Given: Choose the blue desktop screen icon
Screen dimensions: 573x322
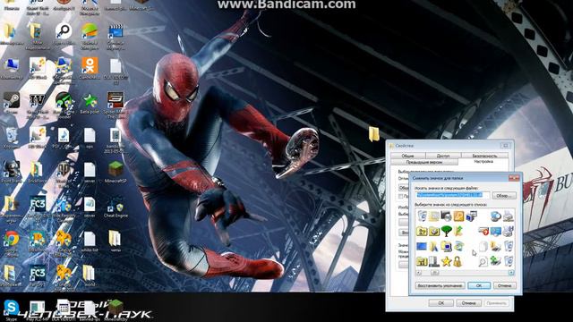Looking at the screenshot, I should tap(422, 246).
